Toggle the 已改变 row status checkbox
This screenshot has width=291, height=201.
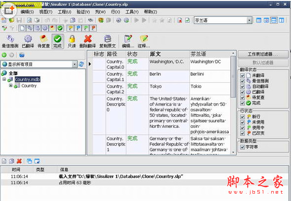click(x=242, y=133)
